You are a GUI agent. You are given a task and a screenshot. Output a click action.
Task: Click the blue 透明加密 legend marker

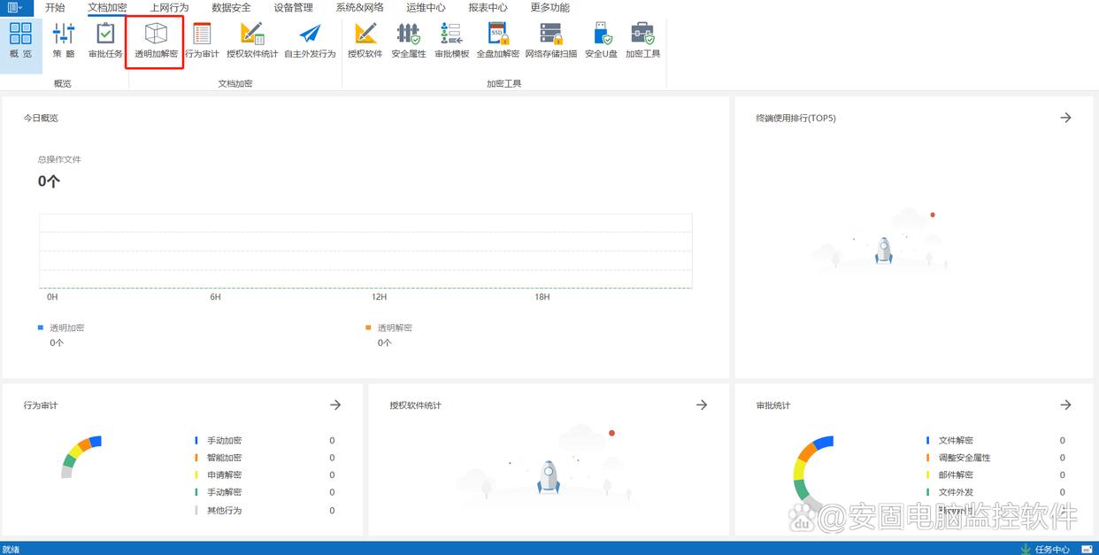[41, 328]
